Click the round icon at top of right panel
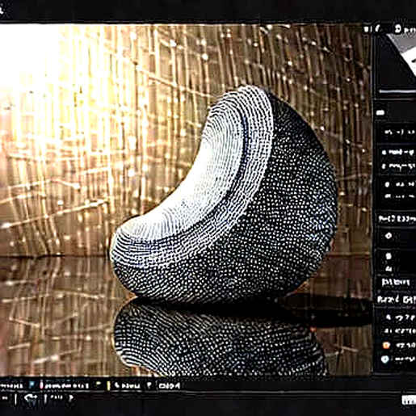The width and height of the screenshot is (416, 416). 397,29
